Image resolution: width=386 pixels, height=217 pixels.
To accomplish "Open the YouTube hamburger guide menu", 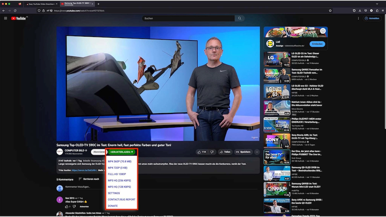I will pos(5,18).
